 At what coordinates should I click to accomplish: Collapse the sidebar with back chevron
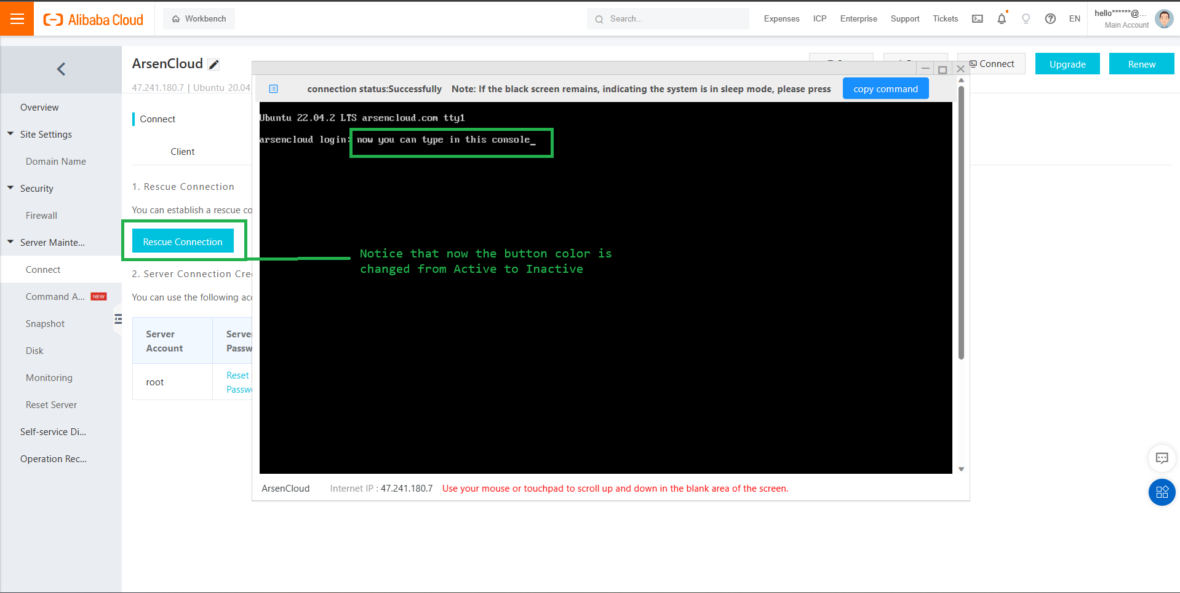click(x=61, y=69)
